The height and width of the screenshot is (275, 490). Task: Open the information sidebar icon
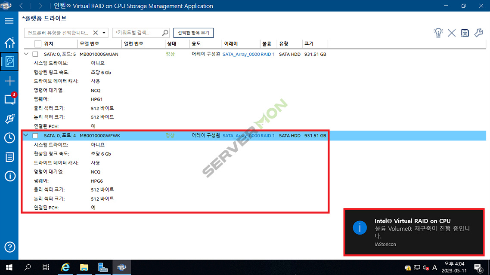click(9, 176)
